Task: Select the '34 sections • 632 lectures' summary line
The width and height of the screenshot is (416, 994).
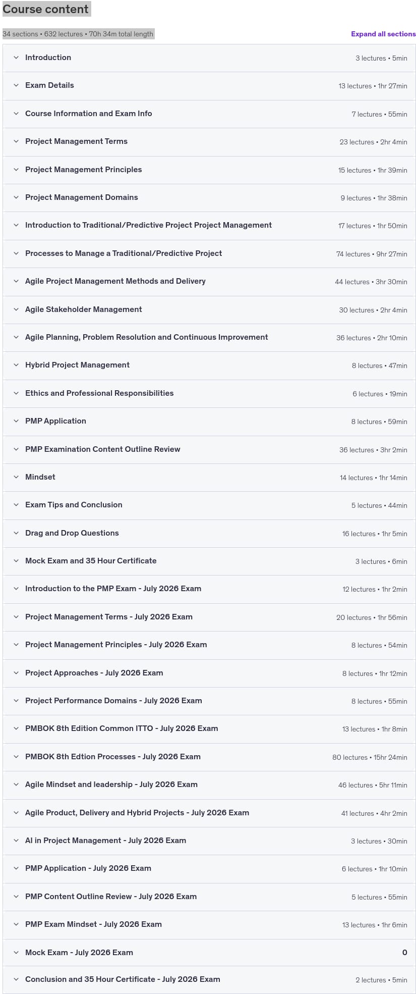Action: [x=78, y=34]
